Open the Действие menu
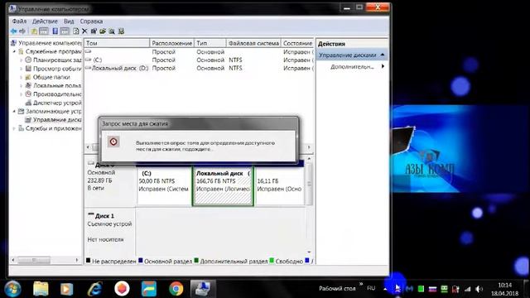This screenshot has width=530, height=298. [x=45, y=21]
